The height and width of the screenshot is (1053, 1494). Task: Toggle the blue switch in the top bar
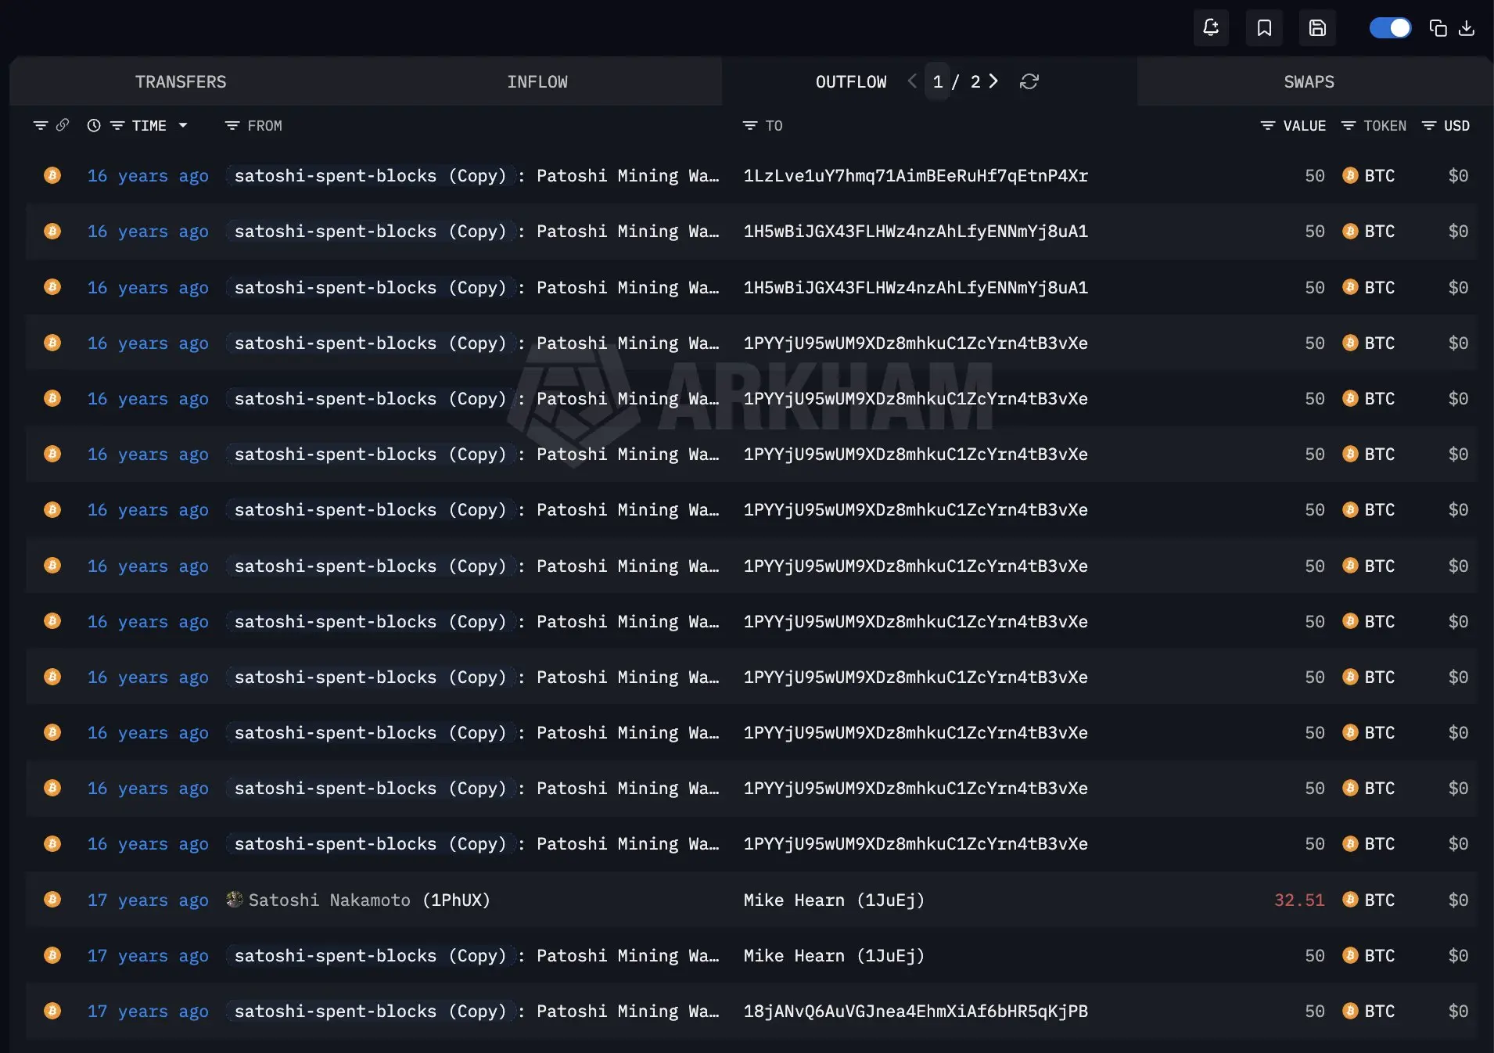(1390, 28)
